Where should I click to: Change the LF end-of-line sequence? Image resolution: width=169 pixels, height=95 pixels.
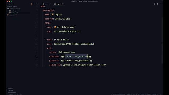point(139,94)
